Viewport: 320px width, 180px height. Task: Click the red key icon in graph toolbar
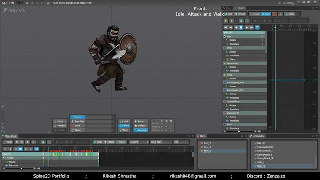274,14
